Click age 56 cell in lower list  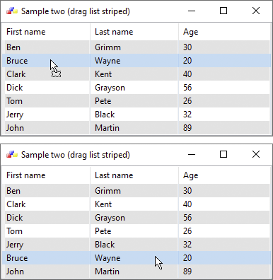tap(187, 218)
